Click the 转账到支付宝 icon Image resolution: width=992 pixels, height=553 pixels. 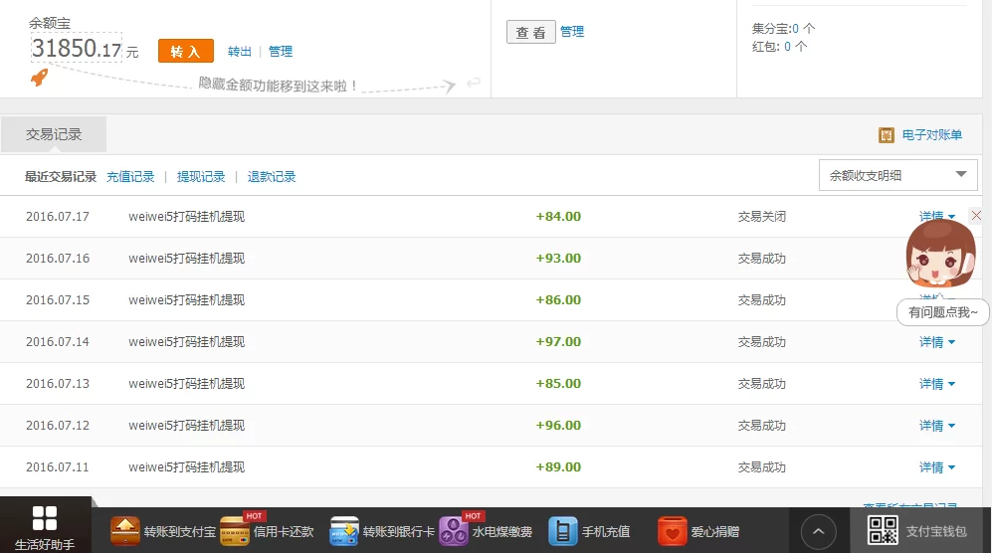coord(125,531)
